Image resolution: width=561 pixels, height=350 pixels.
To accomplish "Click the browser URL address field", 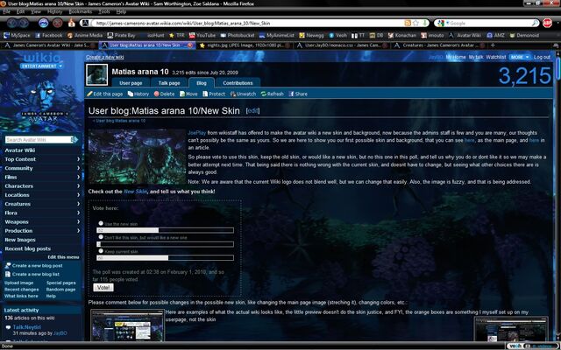I will coord(247,24).
